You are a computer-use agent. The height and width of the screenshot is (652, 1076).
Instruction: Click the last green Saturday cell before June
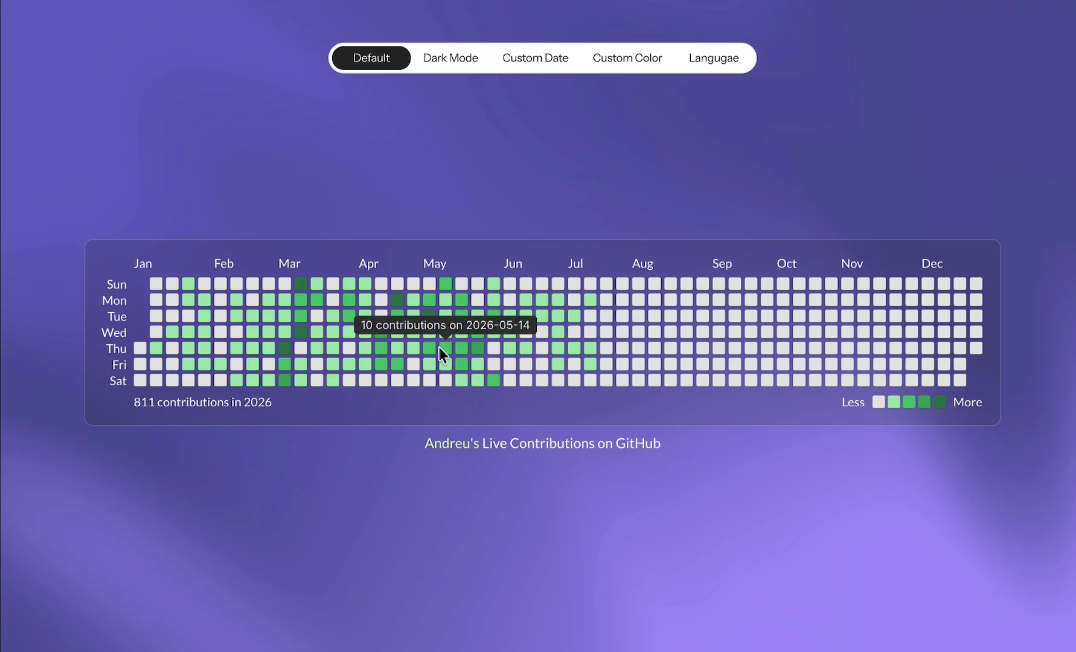tap(493, 380)
